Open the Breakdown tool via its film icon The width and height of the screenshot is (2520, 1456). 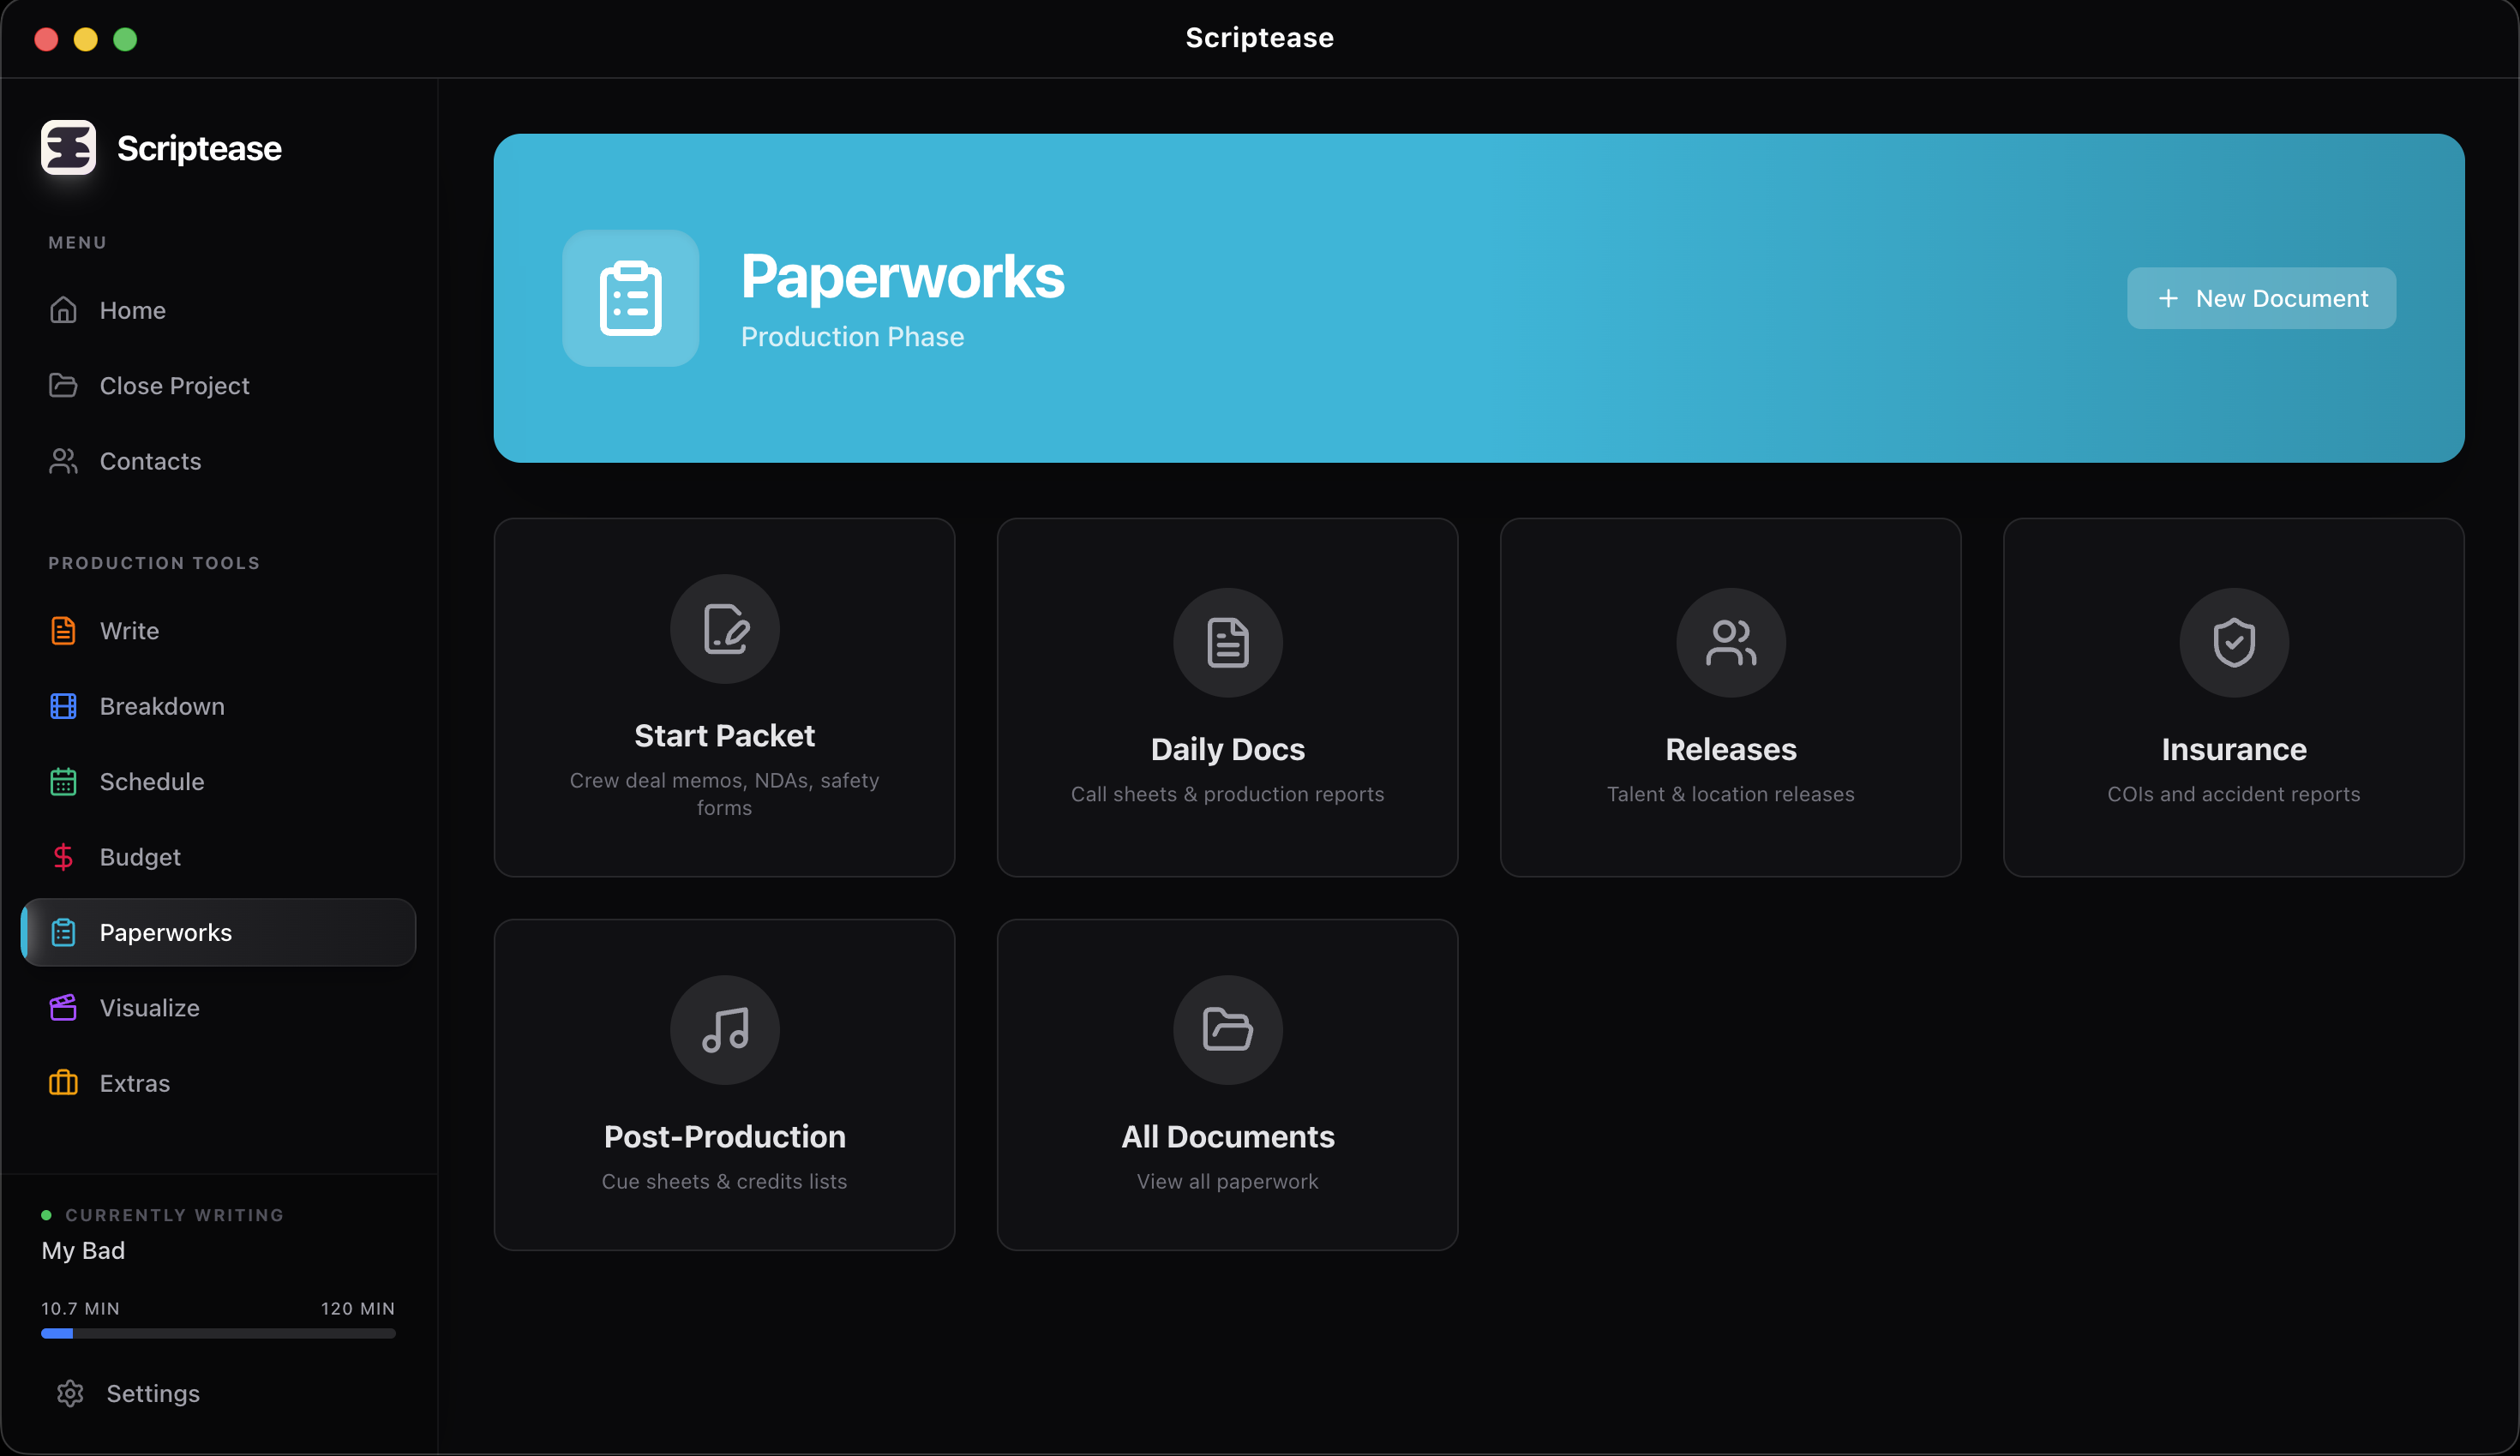(x=63, y=706)
